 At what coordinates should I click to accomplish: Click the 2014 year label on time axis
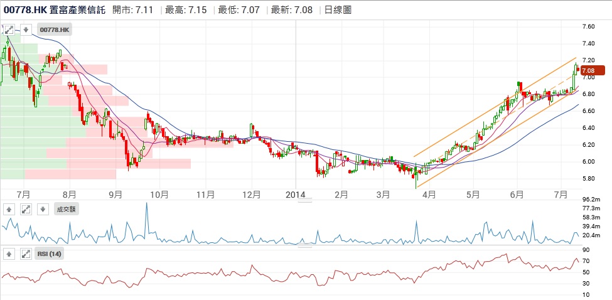[x=295, y=195]
